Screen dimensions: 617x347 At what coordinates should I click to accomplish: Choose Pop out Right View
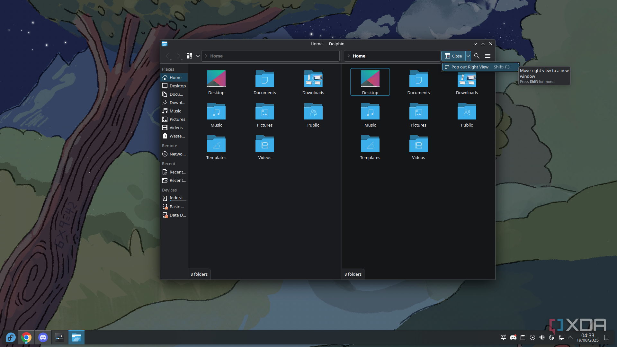[x=480, y=67]
